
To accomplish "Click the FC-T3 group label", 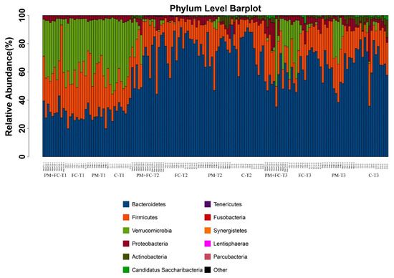I will (304, 176).
